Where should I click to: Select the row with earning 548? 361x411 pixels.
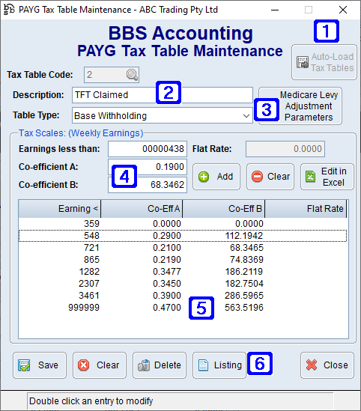[183, 236]
